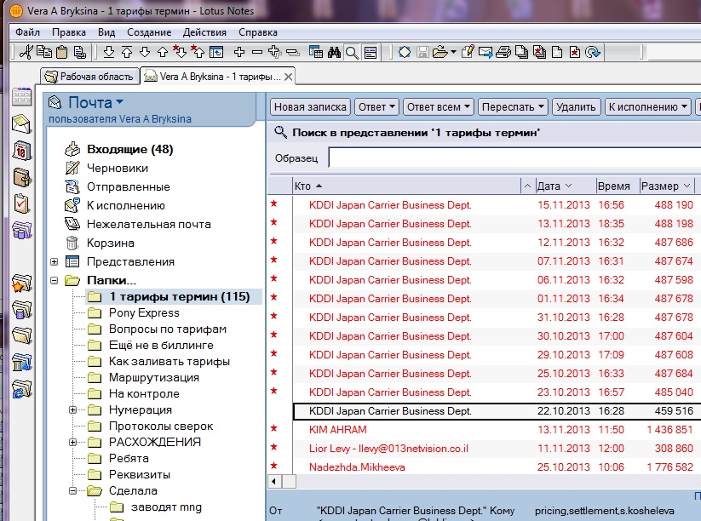Click the Образец search input field
This screenshot has height=521, width=701.
pos(514,157)
